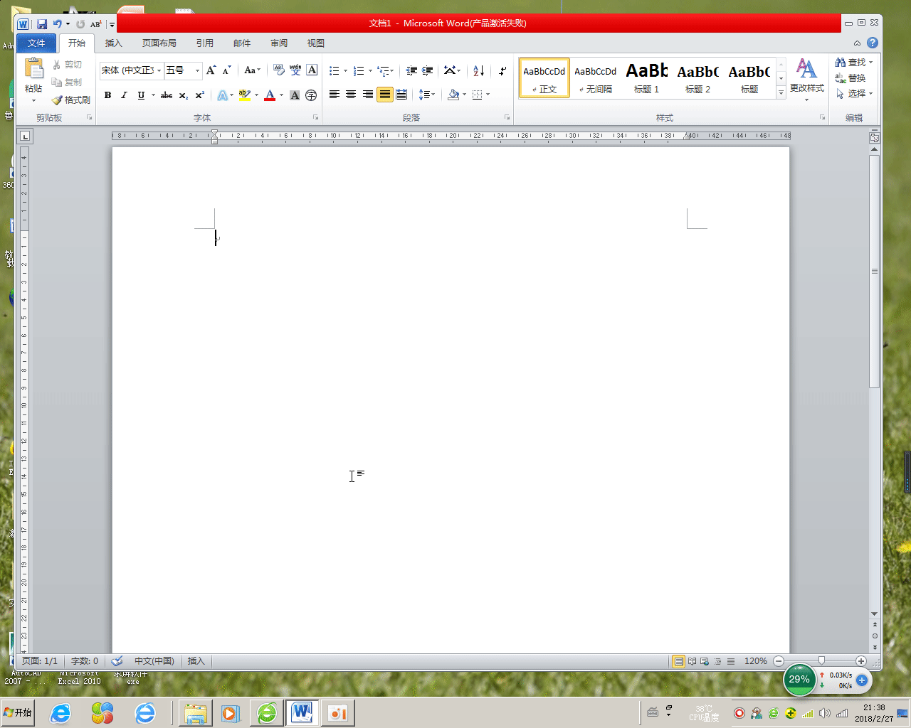
Task: Open the Select (选择) dropdown
Action: pyautogui.click(x=854, y=94)
